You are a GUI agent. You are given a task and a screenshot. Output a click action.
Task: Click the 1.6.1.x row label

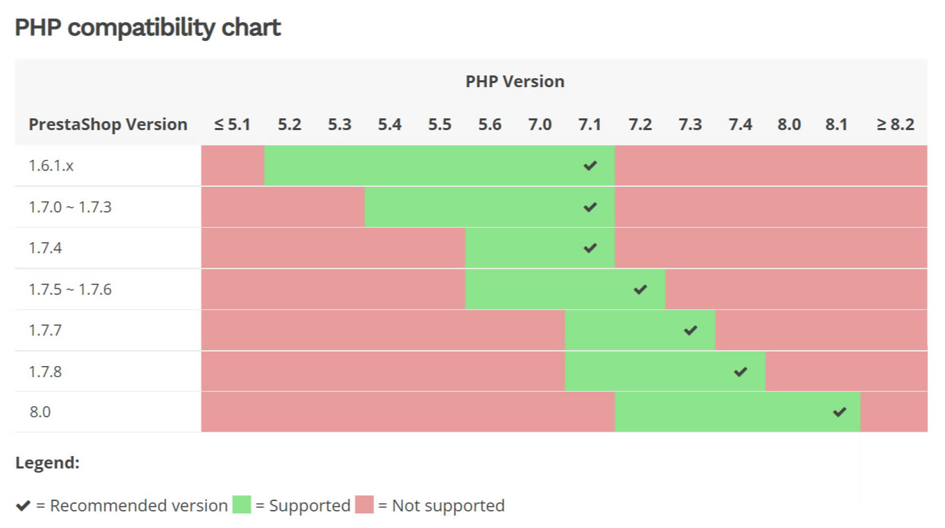pyautogui.click(x=51, y=165)
